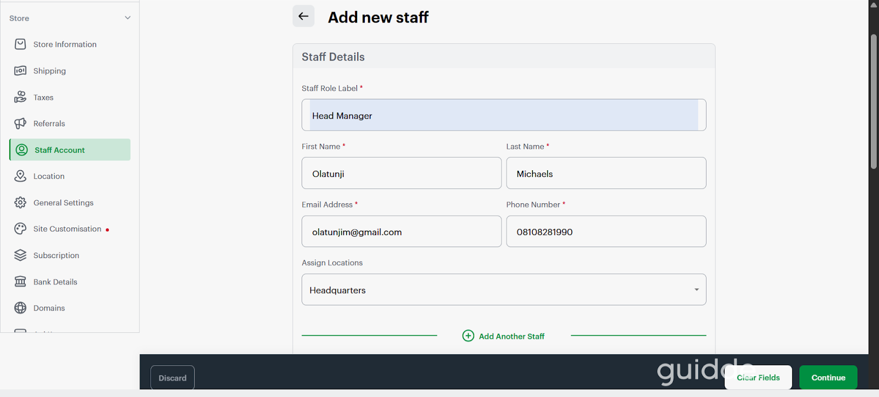Click the Referrals megaphone icon
The image size is (879, 397).
pos(20,124)
